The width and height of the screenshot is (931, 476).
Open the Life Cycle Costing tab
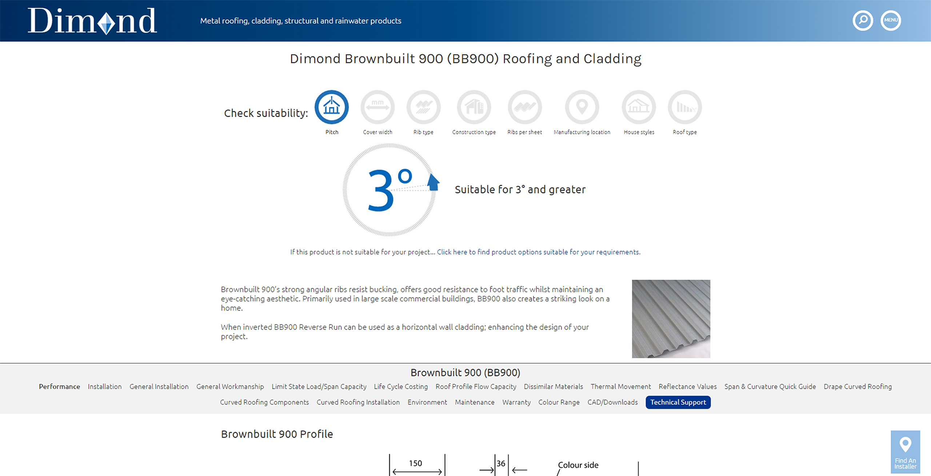401,387
